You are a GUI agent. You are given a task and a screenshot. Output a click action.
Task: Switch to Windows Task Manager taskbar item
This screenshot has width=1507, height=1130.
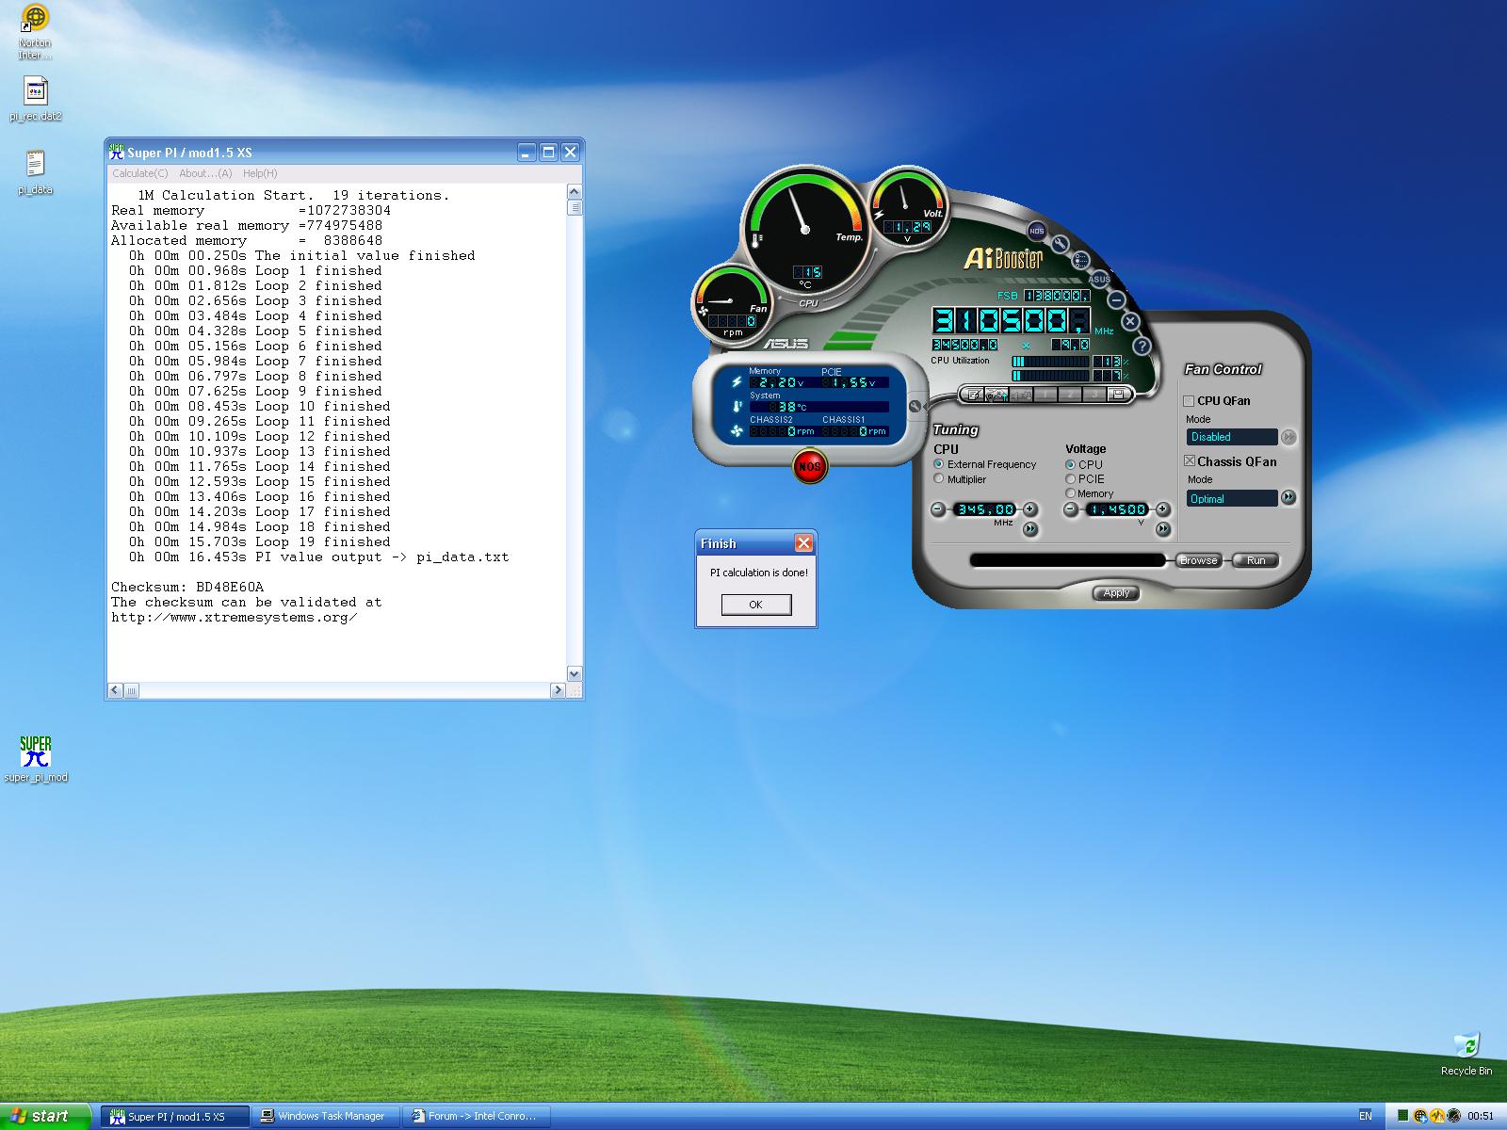click(324, 1116)
